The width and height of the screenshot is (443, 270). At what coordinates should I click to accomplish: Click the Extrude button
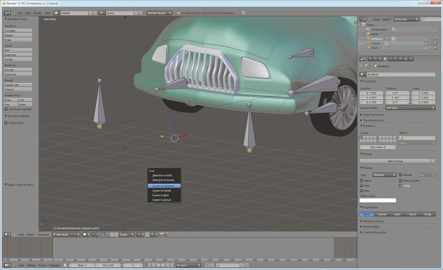coord(18,70)
